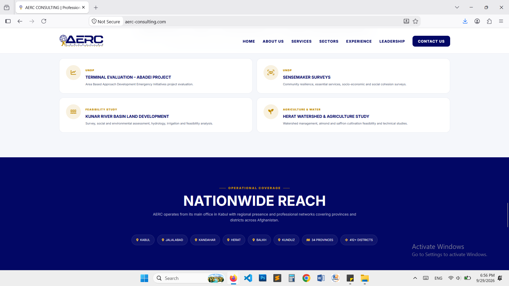This screenshot has width=509, height=286.
Task: Select the 34 PROVINCES pill
Action: 320,240
